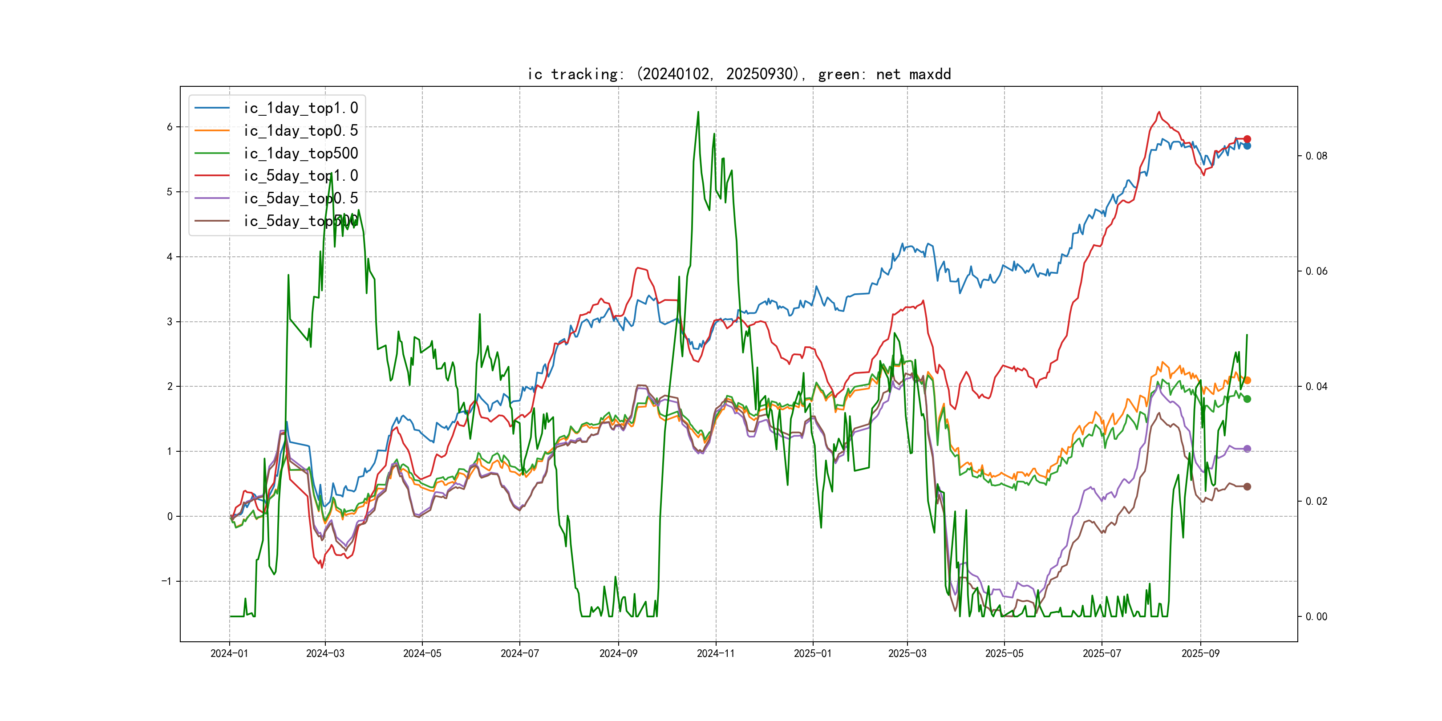Click the 2025-09 x-axis tick label
This screenshot has height=721, width=1442.
(1200, 653)
